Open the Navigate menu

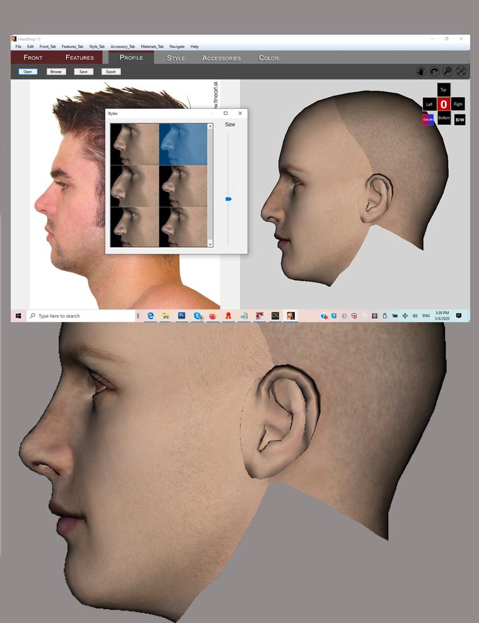(x=176, y=47)
